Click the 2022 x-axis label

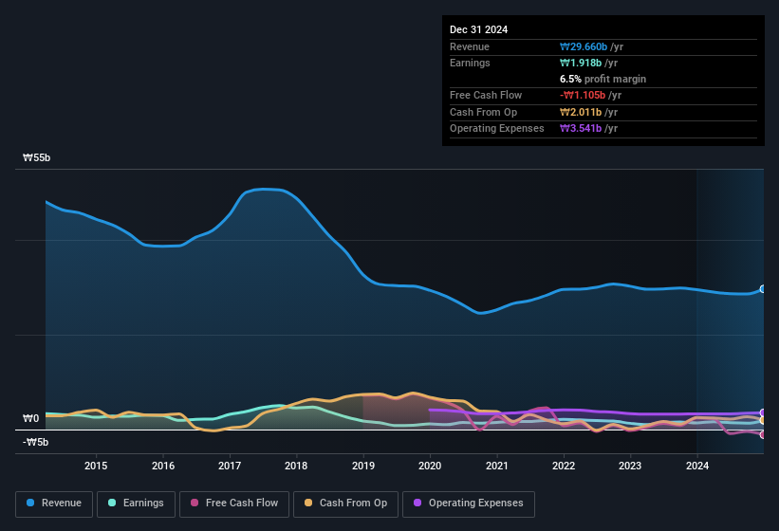564,466
